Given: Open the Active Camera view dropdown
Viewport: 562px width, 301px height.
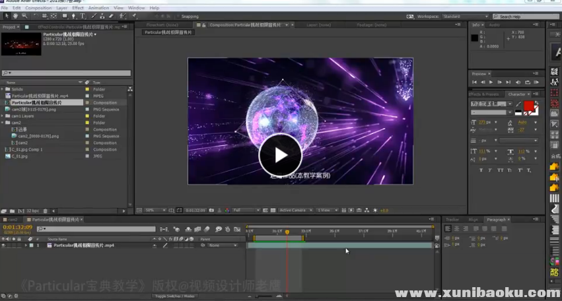Looking at the screenshot, I should [295, 210].
